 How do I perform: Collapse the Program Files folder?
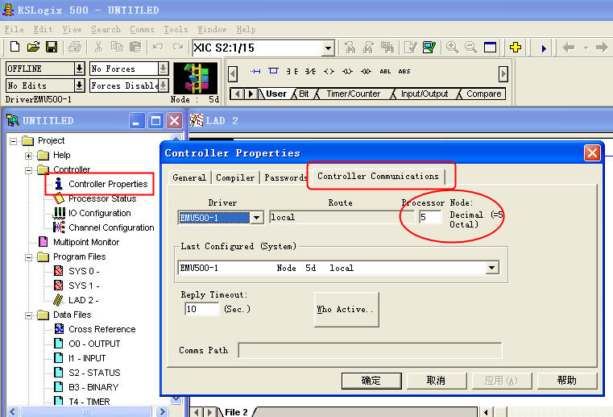[28, 257]
